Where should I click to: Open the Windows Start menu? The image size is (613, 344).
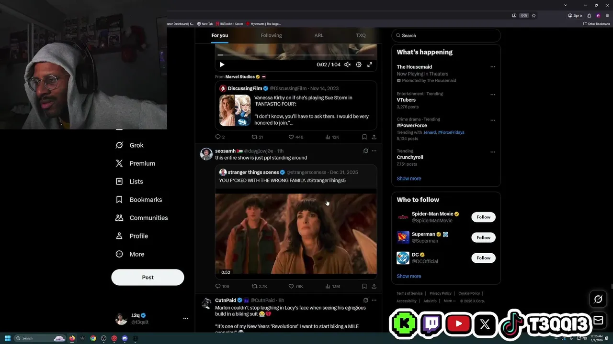pos(8,338)
